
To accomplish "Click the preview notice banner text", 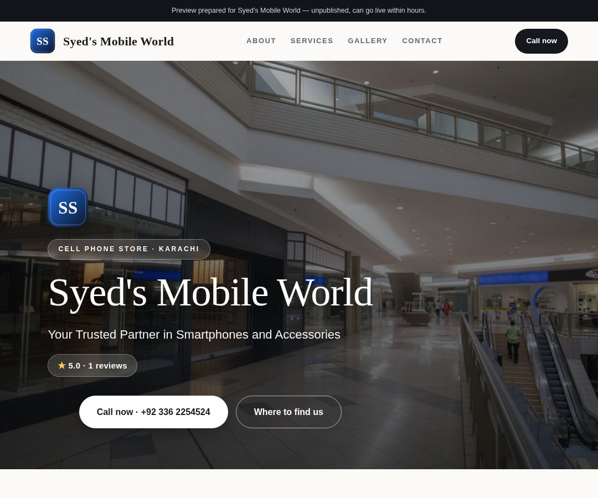I will pyautogui.click(x=299, y=11).
